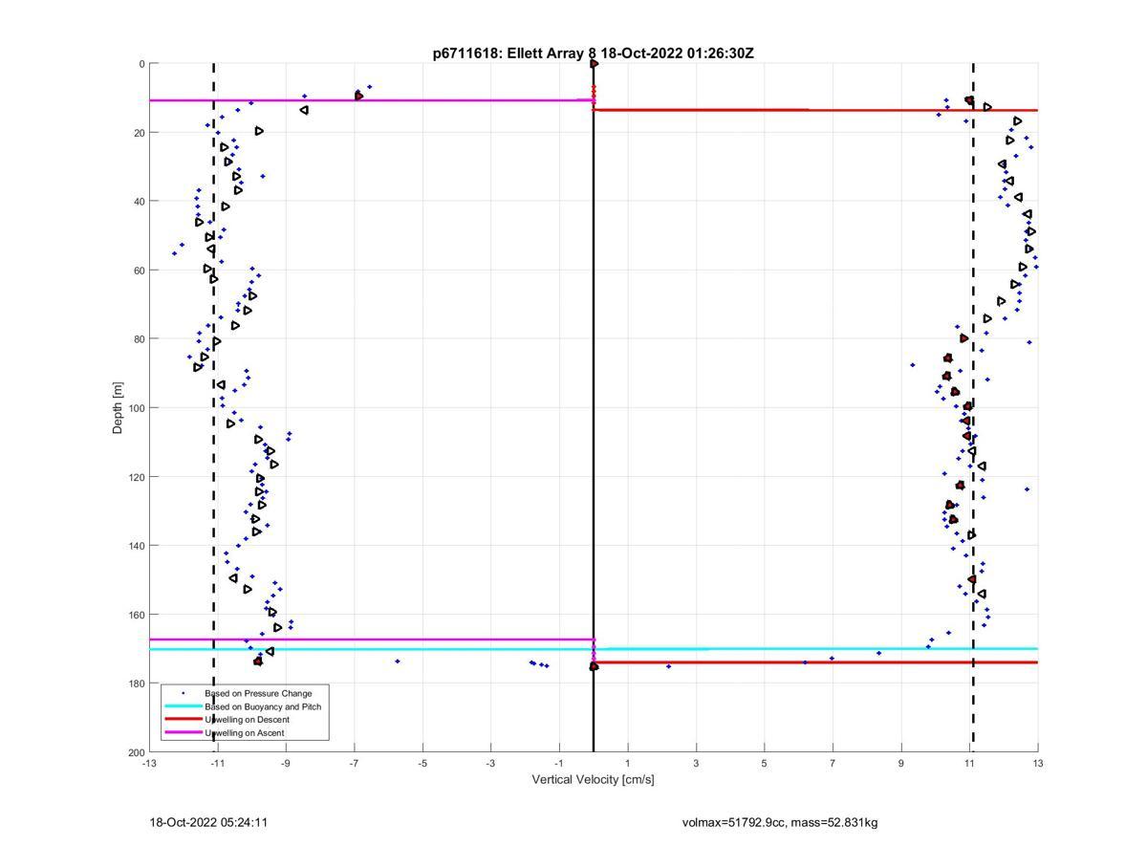Screen dimensions: 1147x846
Task: Click the depth axis tick label "120"
Action: coord(136,477)
